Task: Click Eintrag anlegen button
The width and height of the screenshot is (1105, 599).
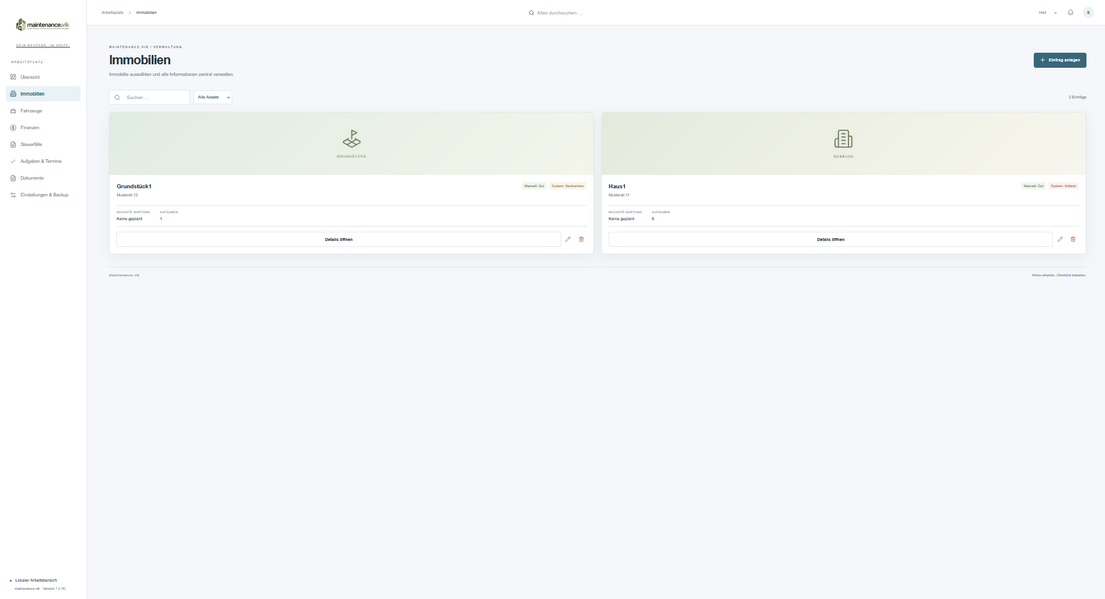Action: [x=1060, y=60]
